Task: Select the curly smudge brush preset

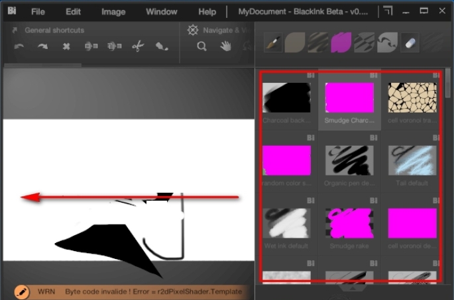Action: point(388,43)
